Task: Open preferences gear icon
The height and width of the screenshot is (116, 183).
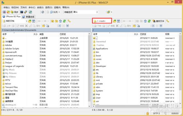Action: 43,12
